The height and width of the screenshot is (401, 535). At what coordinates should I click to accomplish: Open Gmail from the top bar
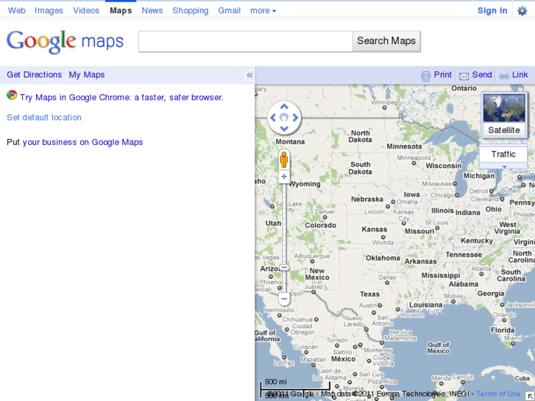230,10
